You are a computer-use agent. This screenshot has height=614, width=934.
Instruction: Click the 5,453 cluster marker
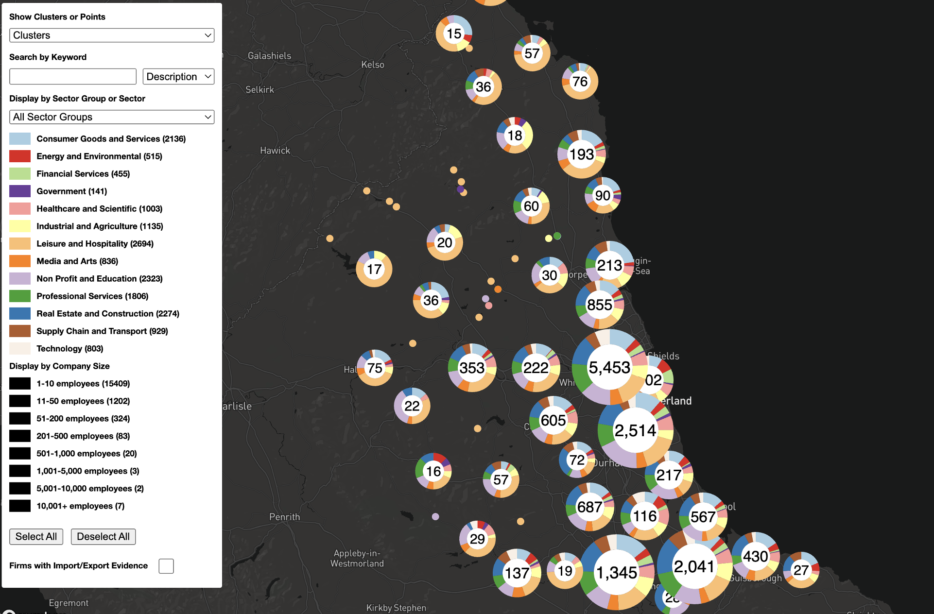click(609, 367)
